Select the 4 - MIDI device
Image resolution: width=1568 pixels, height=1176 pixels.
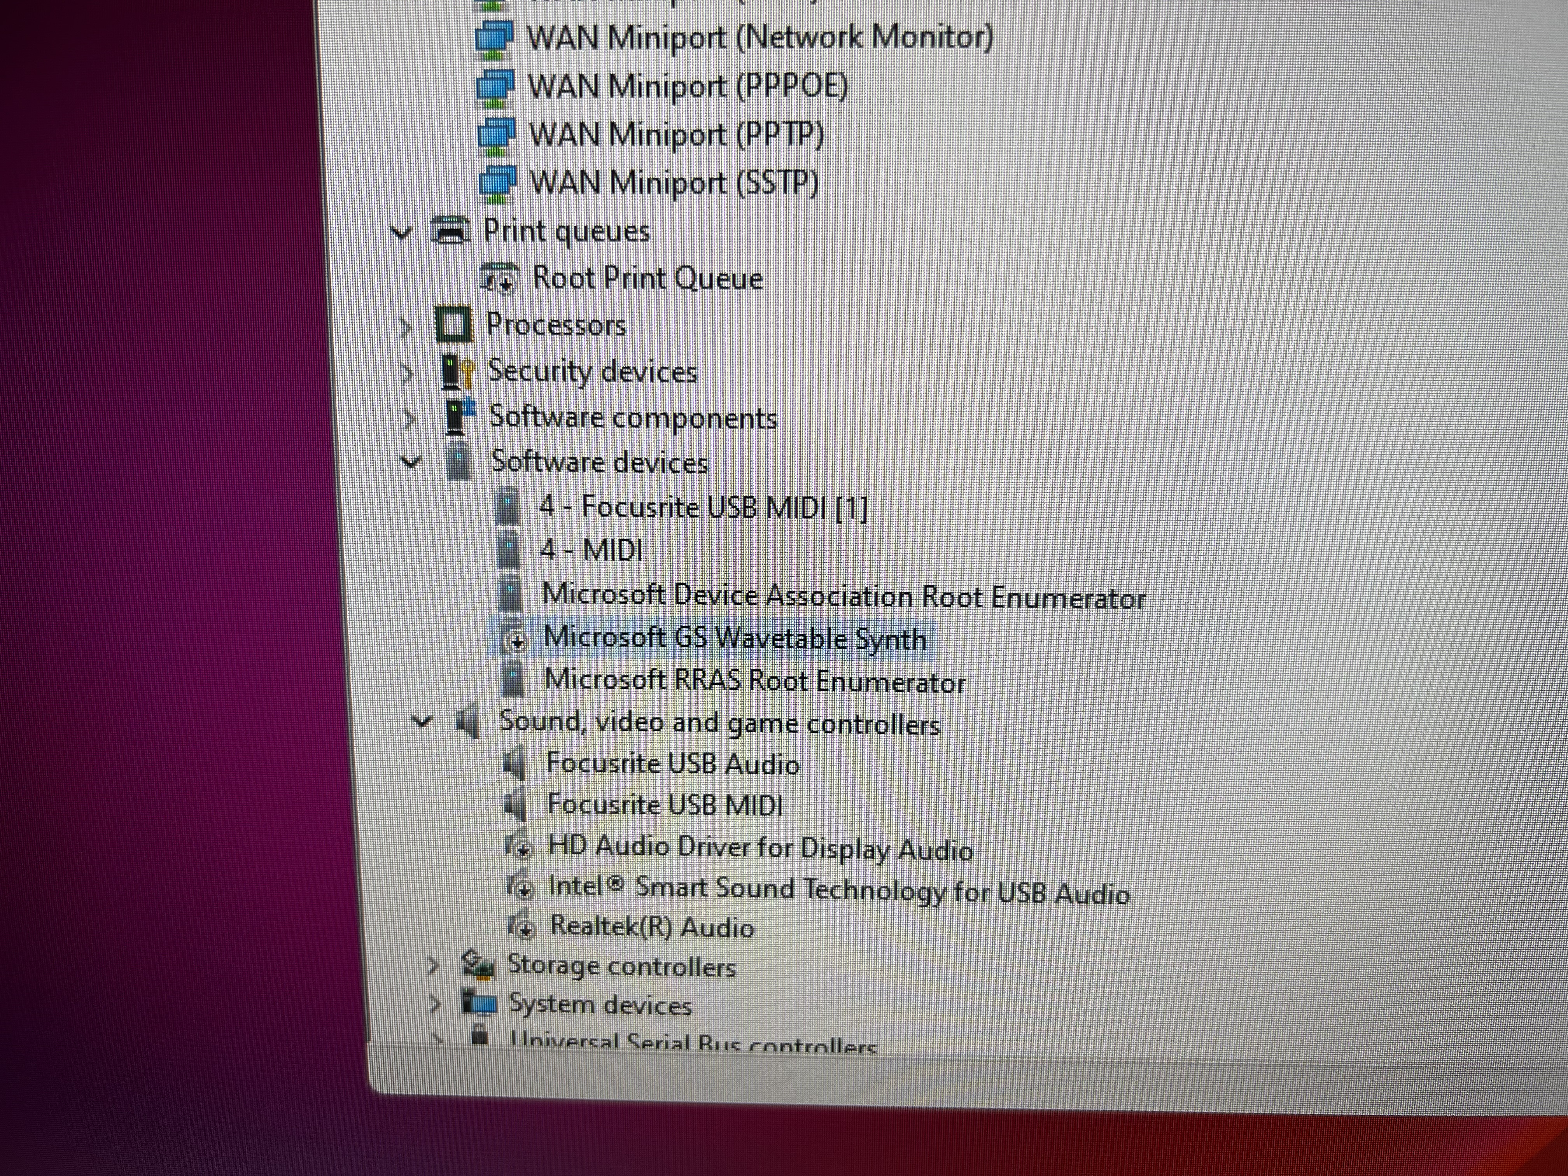(x=591, y=550)
